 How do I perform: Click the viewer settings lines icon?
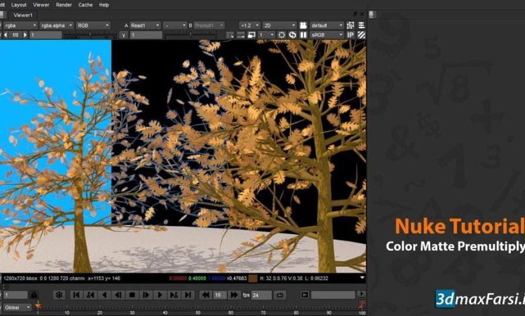point(361,26)
